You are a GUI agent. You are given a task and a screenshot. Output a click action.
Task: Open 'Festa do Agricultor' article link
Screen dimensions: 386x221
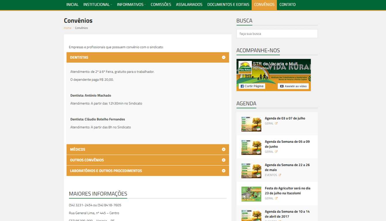tap(288, 191)
